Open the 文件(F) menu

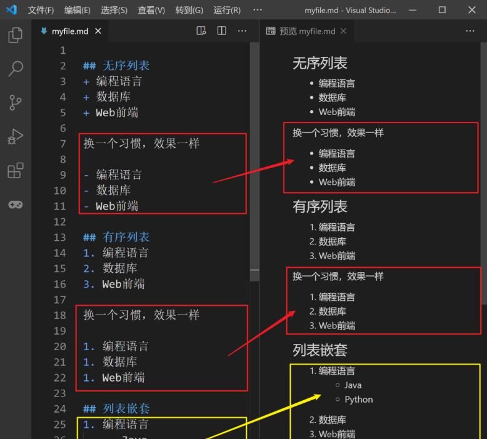tap(41, 10)
